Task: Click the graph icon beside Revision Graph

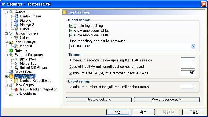Action: pyautogui.click(x=11, y=33)
